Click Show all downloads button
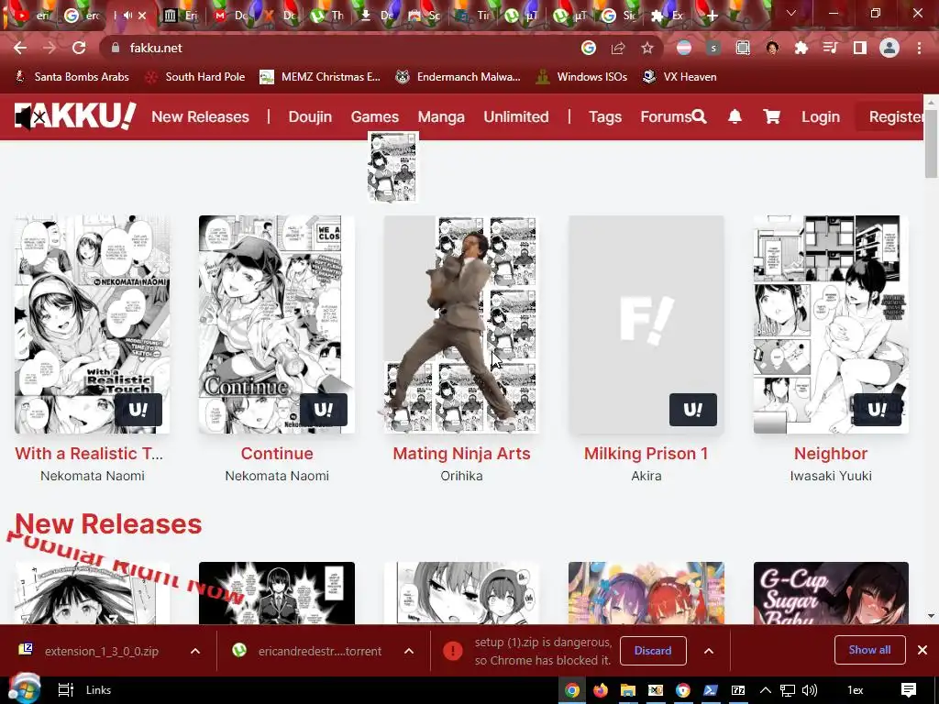Viewport: 939px width, 704px height. pos(869,650)
